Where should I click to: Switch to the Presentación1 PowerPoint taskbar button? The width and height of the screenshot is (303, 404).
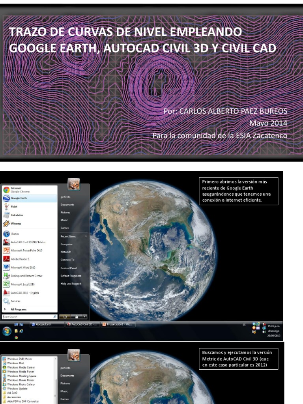pyautogui.click(x=118, y=324)
